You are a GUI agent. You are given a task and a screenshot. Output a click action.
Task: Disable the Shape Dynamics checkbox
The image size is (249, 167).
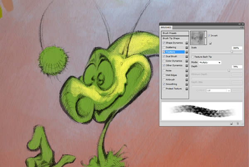tap(164, 43)
